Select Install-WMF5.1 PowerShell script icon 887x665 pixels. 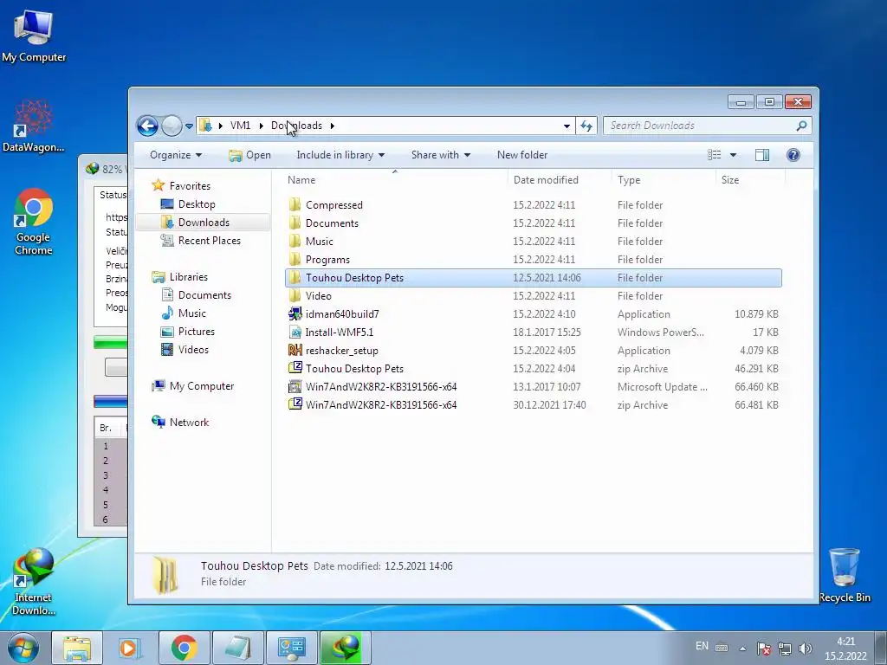(x=295, y=332)
